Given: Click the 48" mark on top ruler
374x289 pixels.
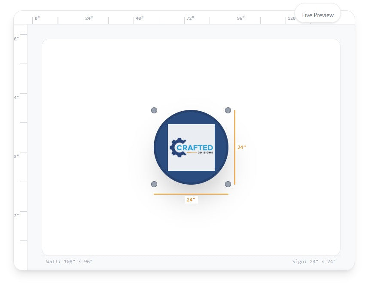Looking at the screenshot, I should tap(140, 18).
